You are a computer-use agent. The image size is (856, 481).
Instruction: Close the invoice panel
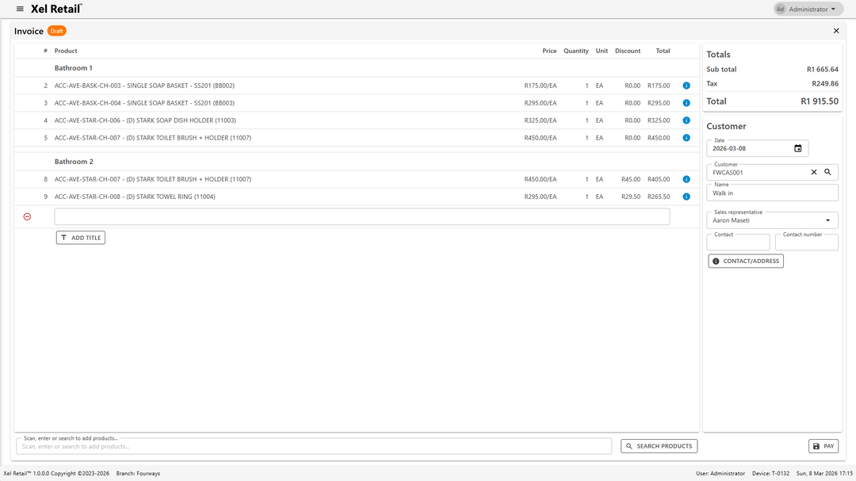(835, 31)
